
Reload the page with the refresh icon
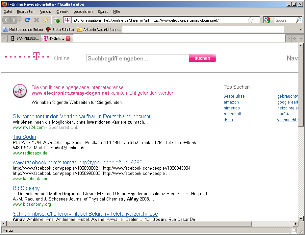point(27,20)
